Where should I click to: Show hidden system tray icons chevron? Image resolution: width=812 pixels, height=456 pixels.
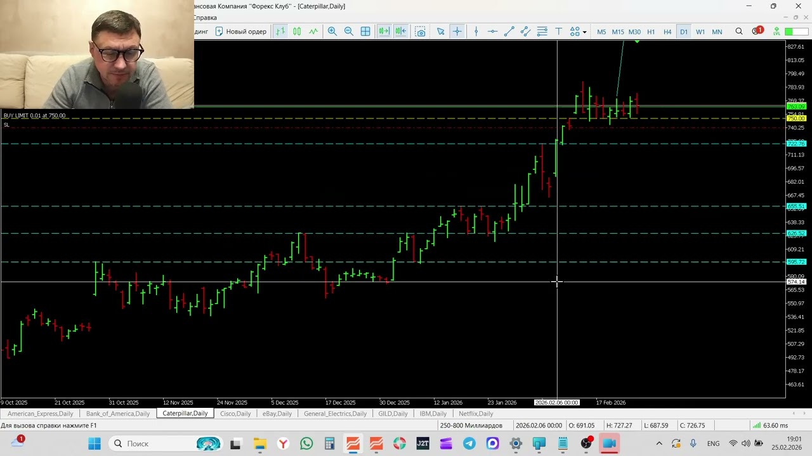pos(659,443)
